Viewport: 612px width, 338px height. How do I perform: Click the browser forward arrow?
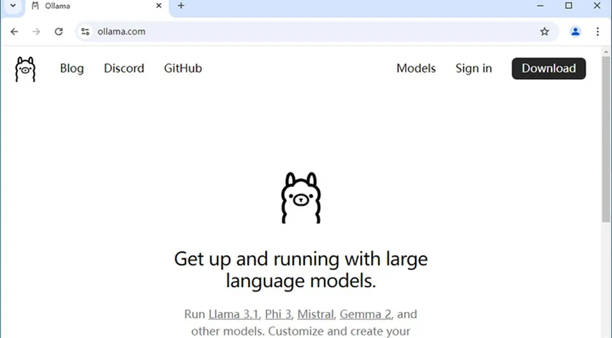(36, 32)
